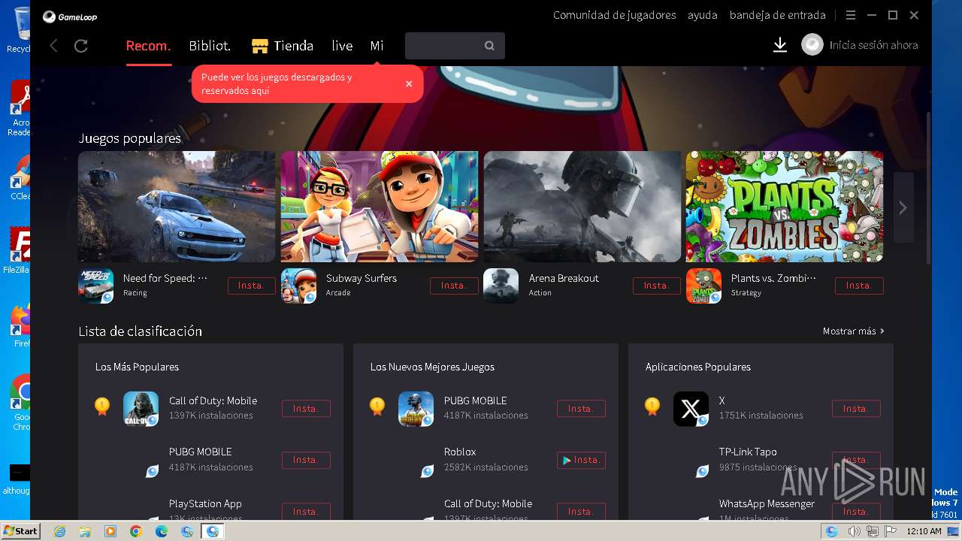962x541 pixels.
Task: Open Windows Start menu
Action: tap(20, 531)
